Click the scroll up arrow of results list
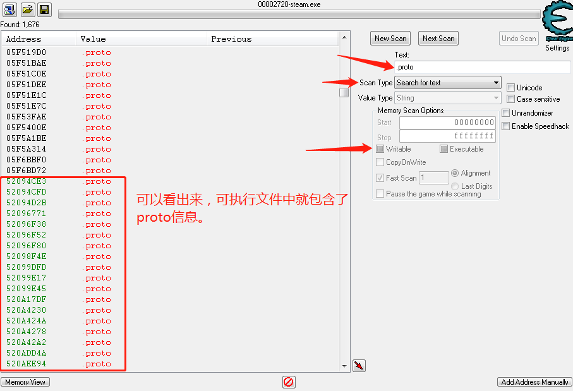 coord(344,37)
